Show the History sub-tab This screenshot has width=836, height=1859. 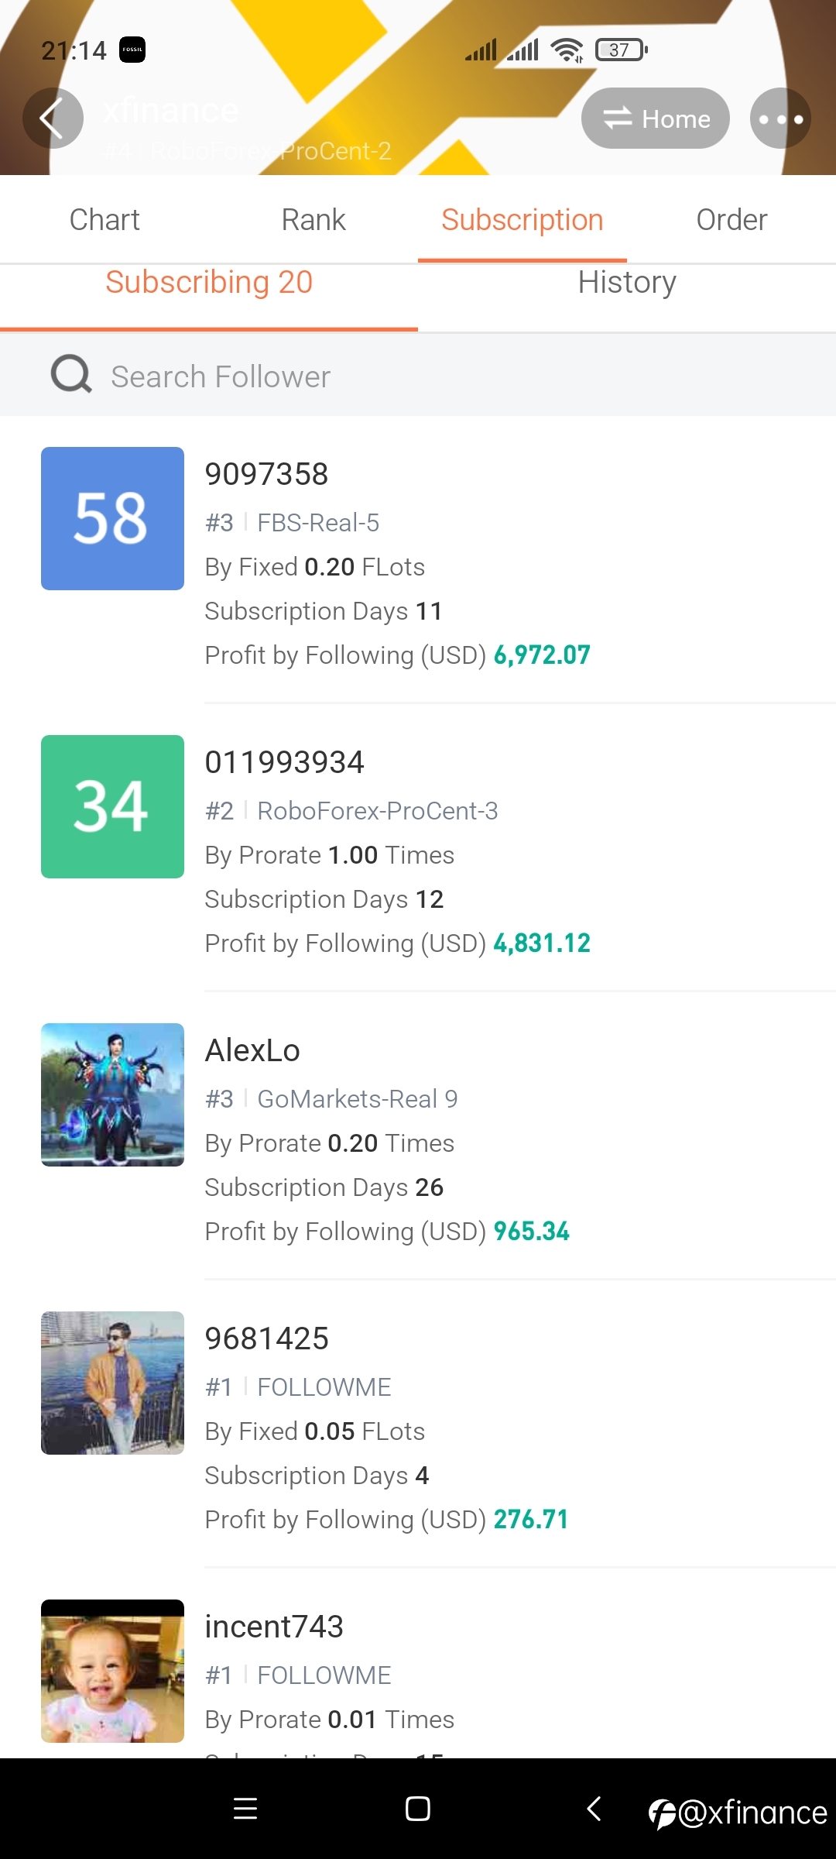click(627, 283)
